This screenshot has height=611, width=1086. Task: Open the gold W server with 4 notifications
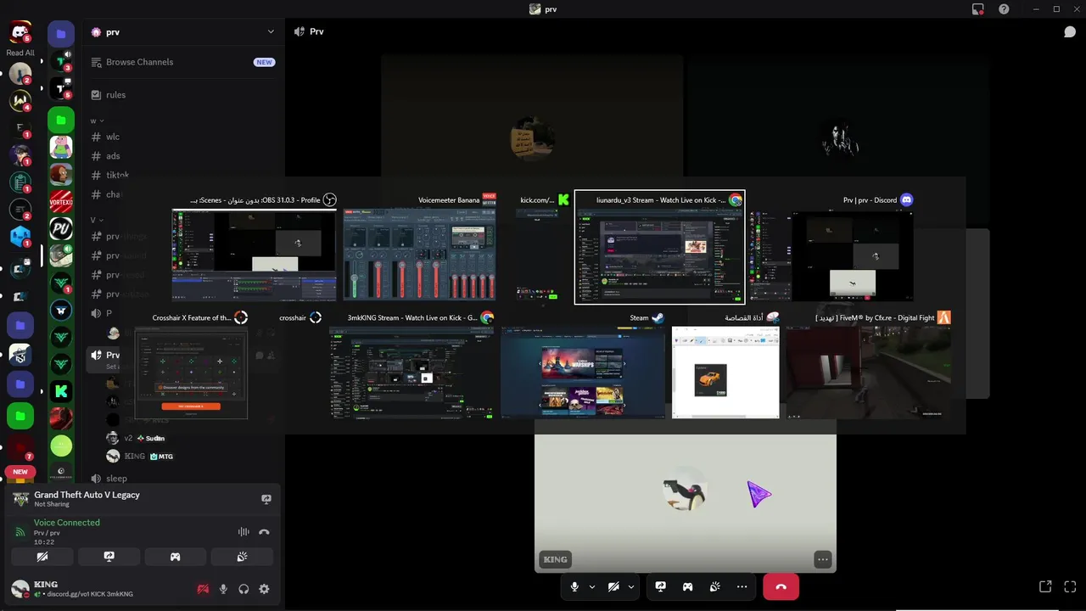coord(20,101)
